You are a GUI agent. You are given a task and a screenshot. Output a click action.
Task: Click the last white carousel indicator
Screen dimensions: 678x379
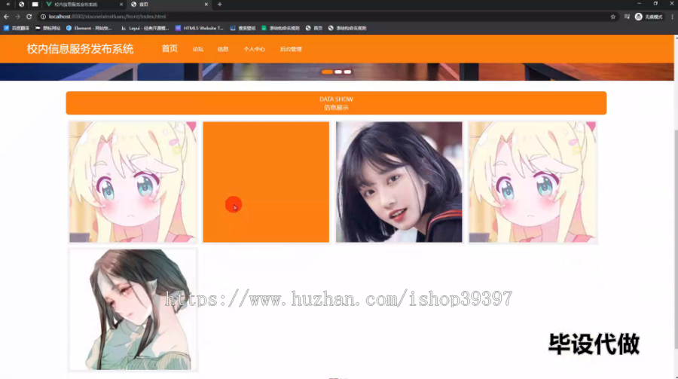(x=347, y=72)
